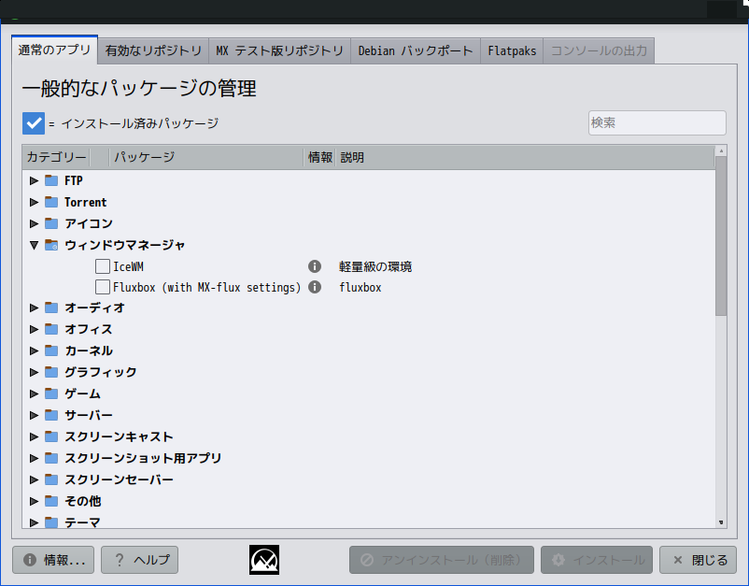Check the IceWM checkbox
The height and width of the screenshot is (586, 749).
point(103,265)
